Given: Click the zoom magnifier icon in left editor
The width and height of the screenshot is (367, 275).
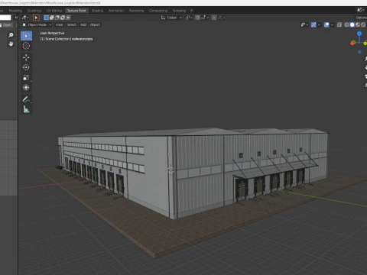Looking at the screenshot, I should (11, 35).
